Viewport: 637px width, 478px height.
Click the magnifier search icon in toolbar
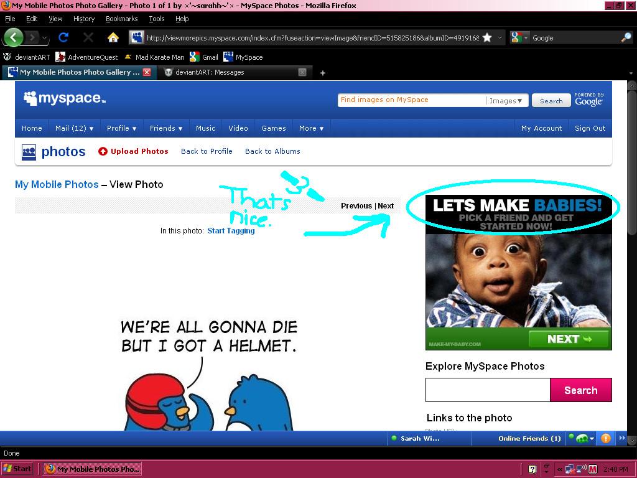(626, 38)
